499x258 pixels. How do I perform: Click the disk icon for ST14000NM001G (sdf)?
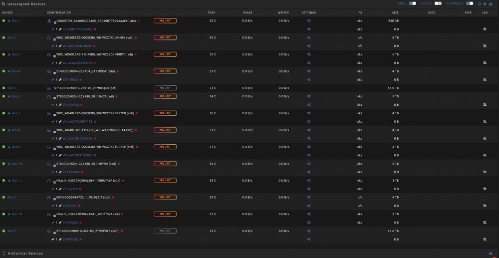[x=49, y=88]
